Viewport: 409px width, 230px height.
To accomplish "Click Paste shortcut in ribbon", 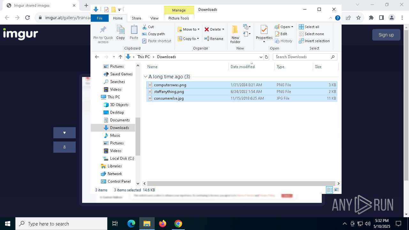I will pyautogui.click(x=157, y=41).
